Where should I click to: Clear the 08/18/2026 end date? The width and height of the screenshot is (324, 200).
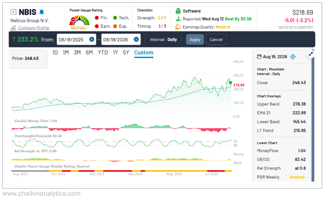click(136, 40)
